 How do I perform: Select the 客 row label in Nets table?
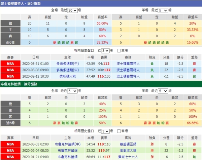(10, 117)
